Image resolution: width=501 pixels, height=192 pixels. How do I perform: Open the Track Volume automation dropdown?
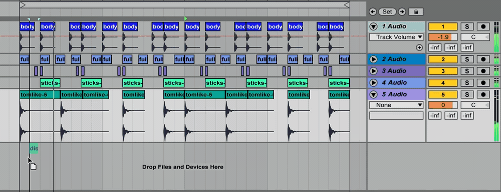(396, 37)
